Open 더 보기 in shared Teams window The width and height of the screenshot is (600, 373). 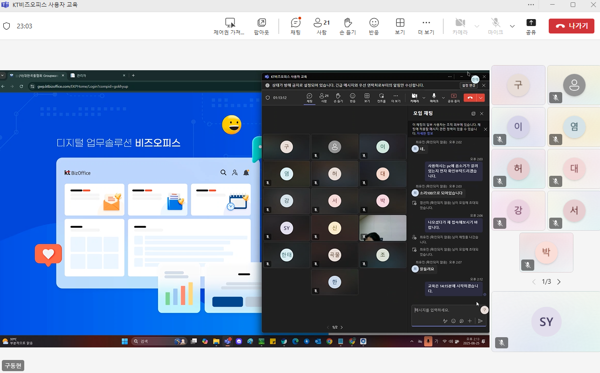[x=396, y=98]
